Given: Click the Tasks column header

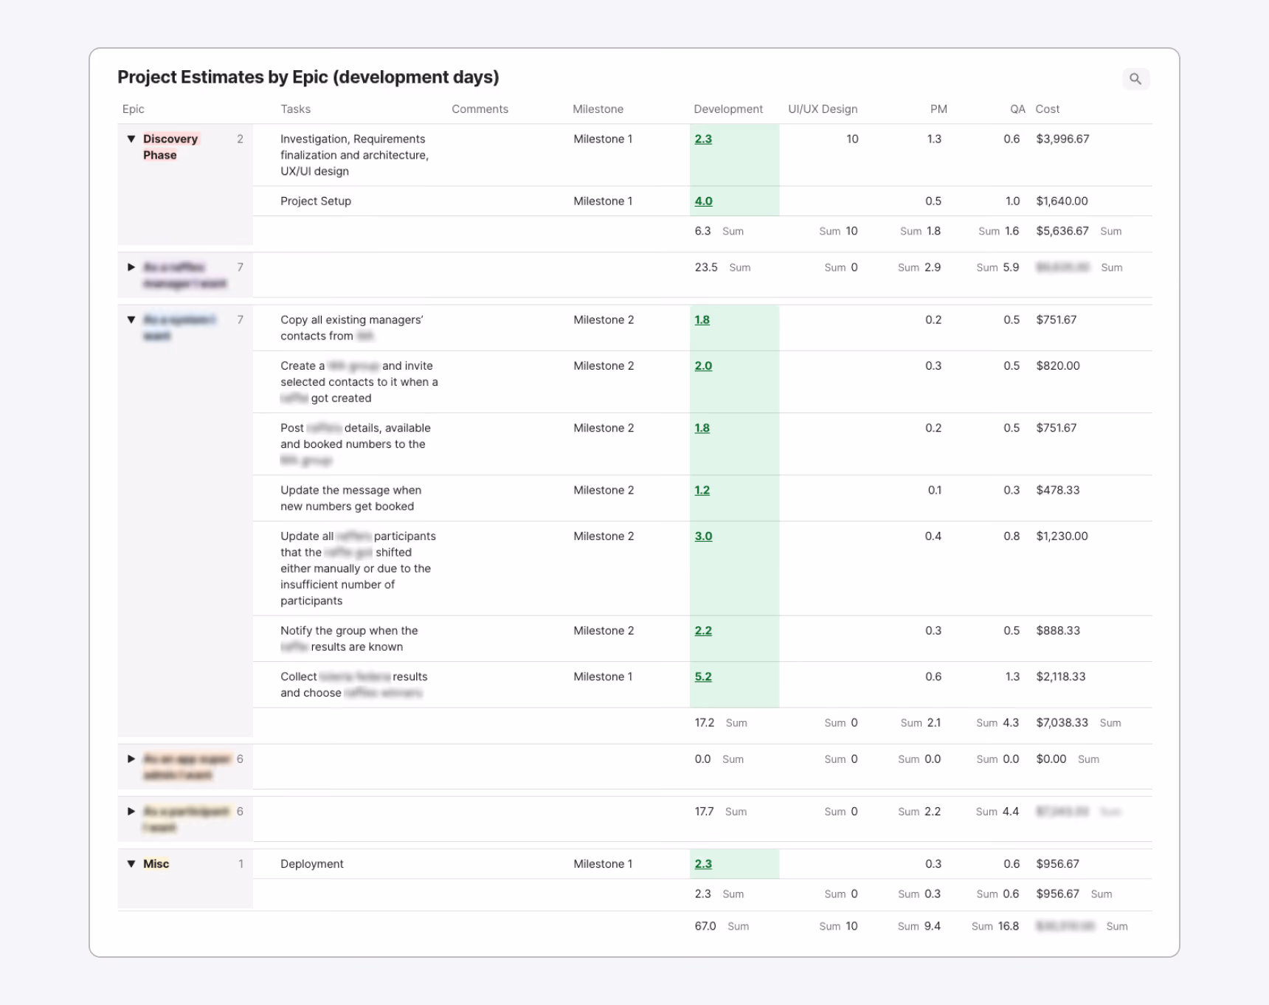Looking at the screenshot, I should [x=295, y=109].
